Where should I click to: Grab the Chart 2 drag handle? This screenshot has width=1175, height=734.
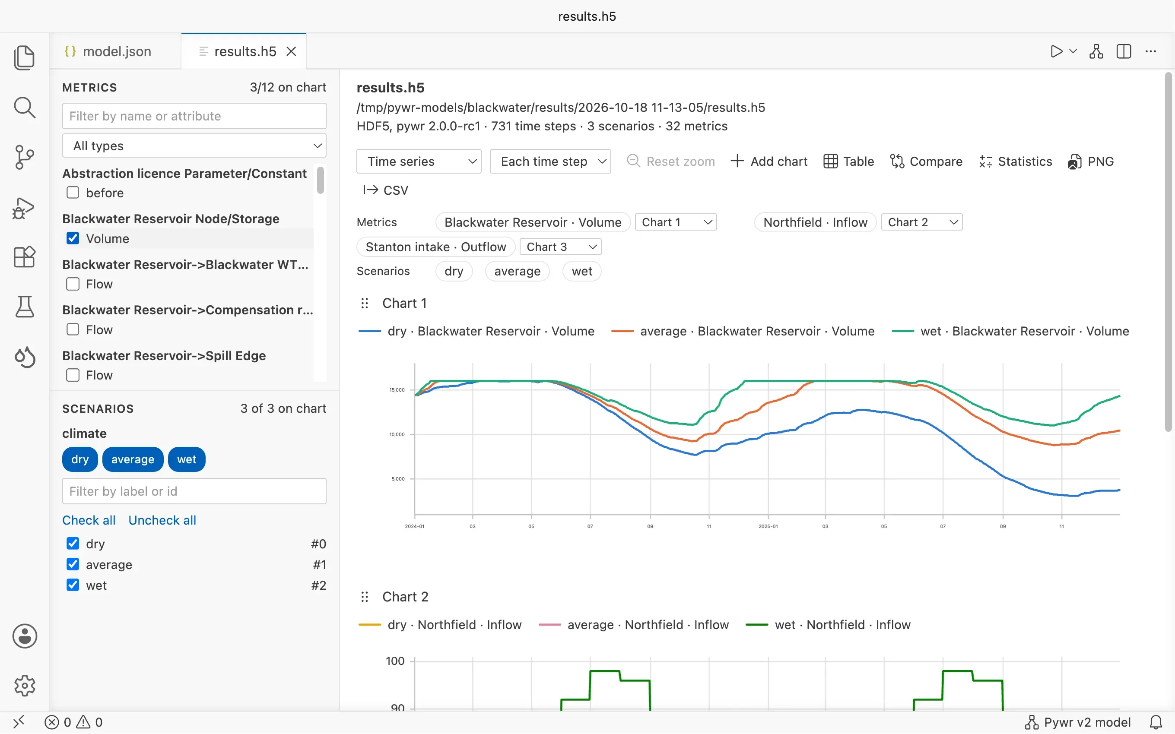pos(365,597)
